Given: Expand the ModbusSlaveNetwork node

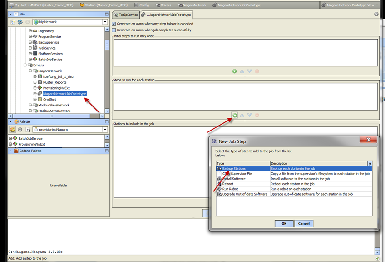Looking at the screenshot, I should [x=30, y=105].
